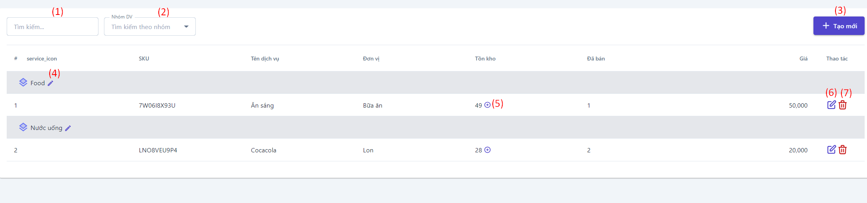Edit the Ăn sáng service row

click(x=831, y=105)
